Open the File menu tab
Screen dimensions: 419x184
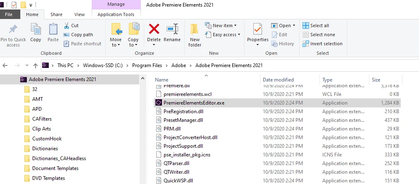9,14
